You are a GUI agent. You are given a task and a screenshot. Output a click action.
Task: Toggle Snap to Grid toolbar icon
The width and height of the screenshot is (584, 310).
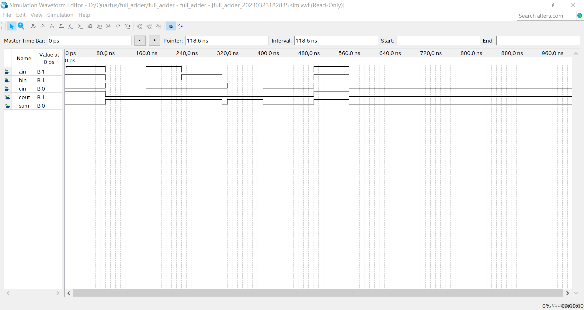[171, 26]
